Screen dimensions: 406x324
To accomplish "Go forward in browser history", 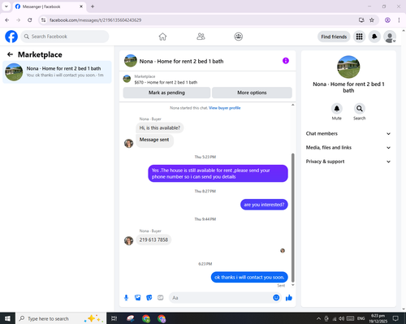I will (18, 20).
